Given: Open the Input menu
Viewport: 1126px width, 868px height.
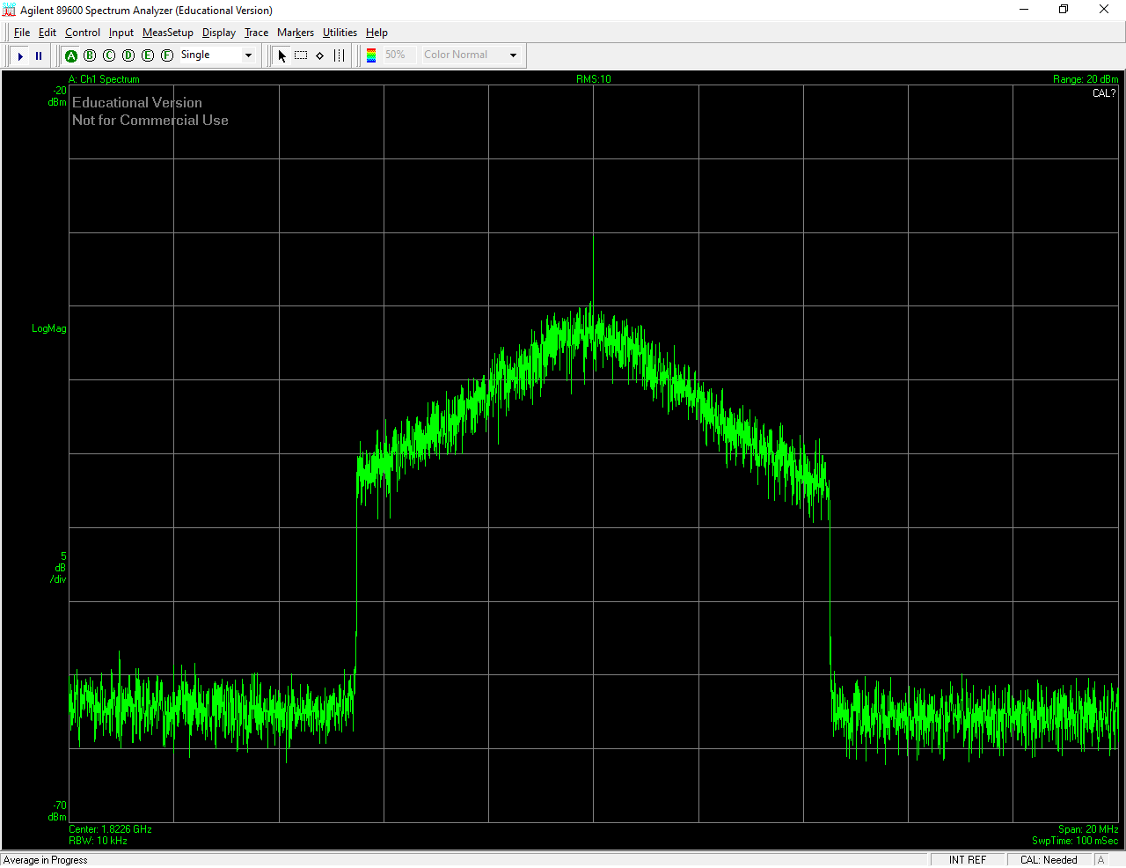Looking at the screenshot, I should tap(121, 33).
